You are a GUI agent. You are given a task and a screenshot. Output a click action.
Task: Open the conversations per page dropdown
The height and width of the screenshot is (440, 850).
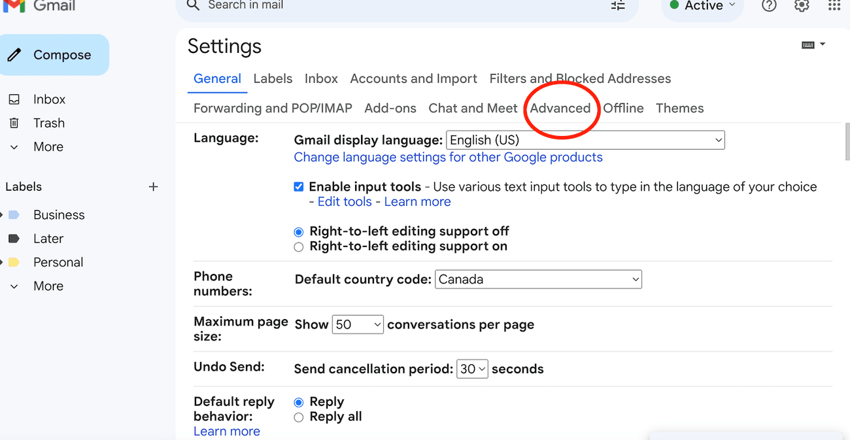click(x=358, y=324)
